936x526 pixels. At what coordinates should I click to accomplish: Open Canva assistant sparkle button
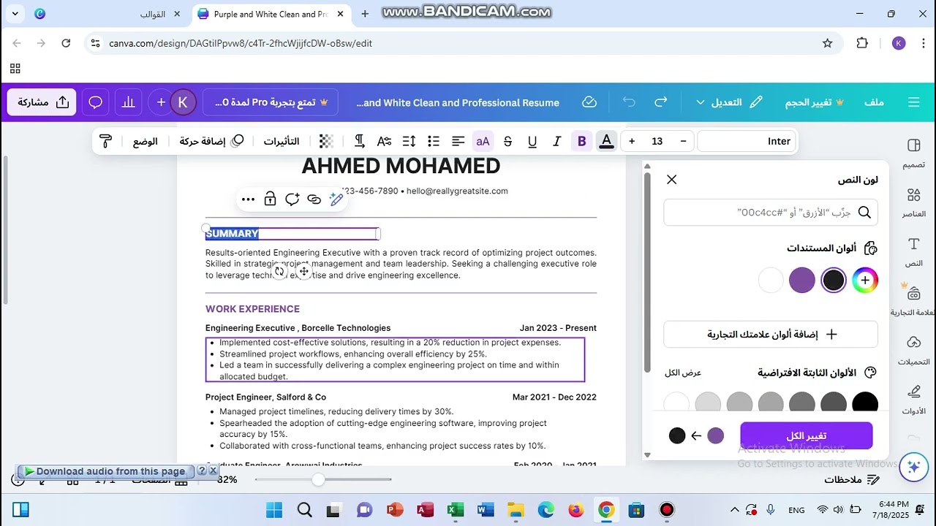point(913,467)
